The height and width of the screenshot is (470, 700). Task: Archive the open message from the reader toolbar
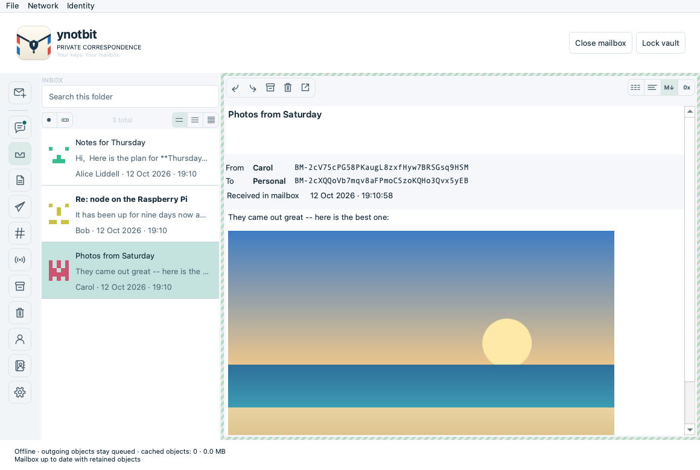coord(270,88)
